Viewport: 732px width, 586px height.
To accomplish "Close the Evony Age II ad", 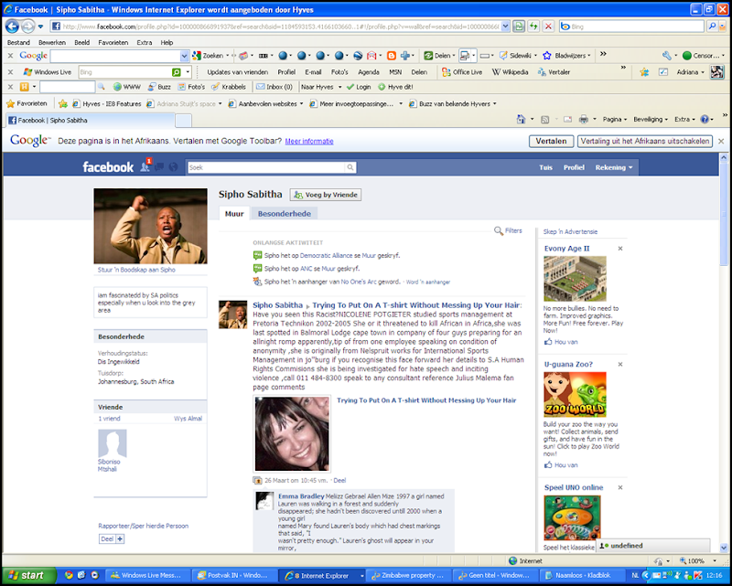I will (620, 249).
